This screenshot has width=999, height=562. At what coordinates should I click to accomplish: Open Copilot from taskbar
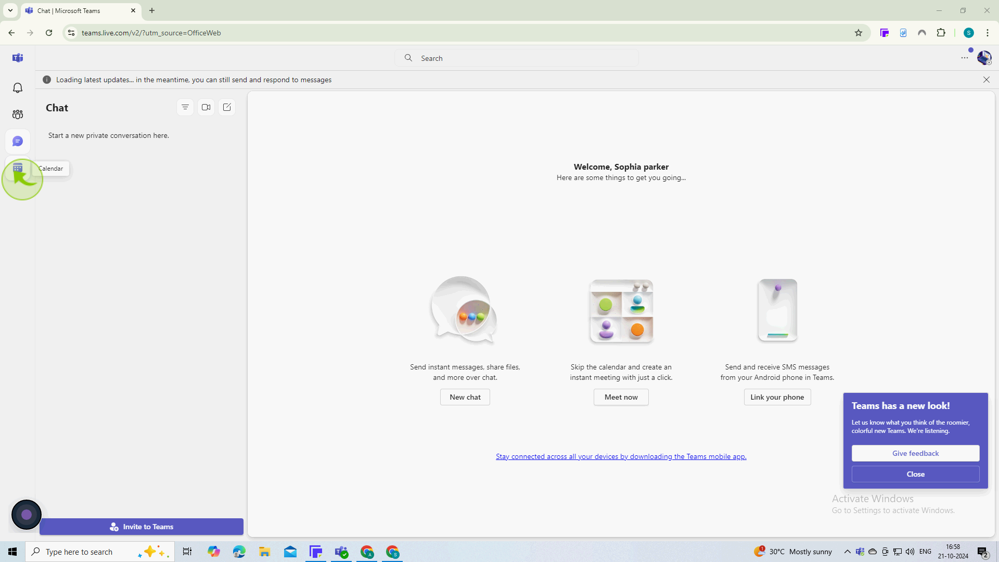pyautogui.click(x=214, y=552)
